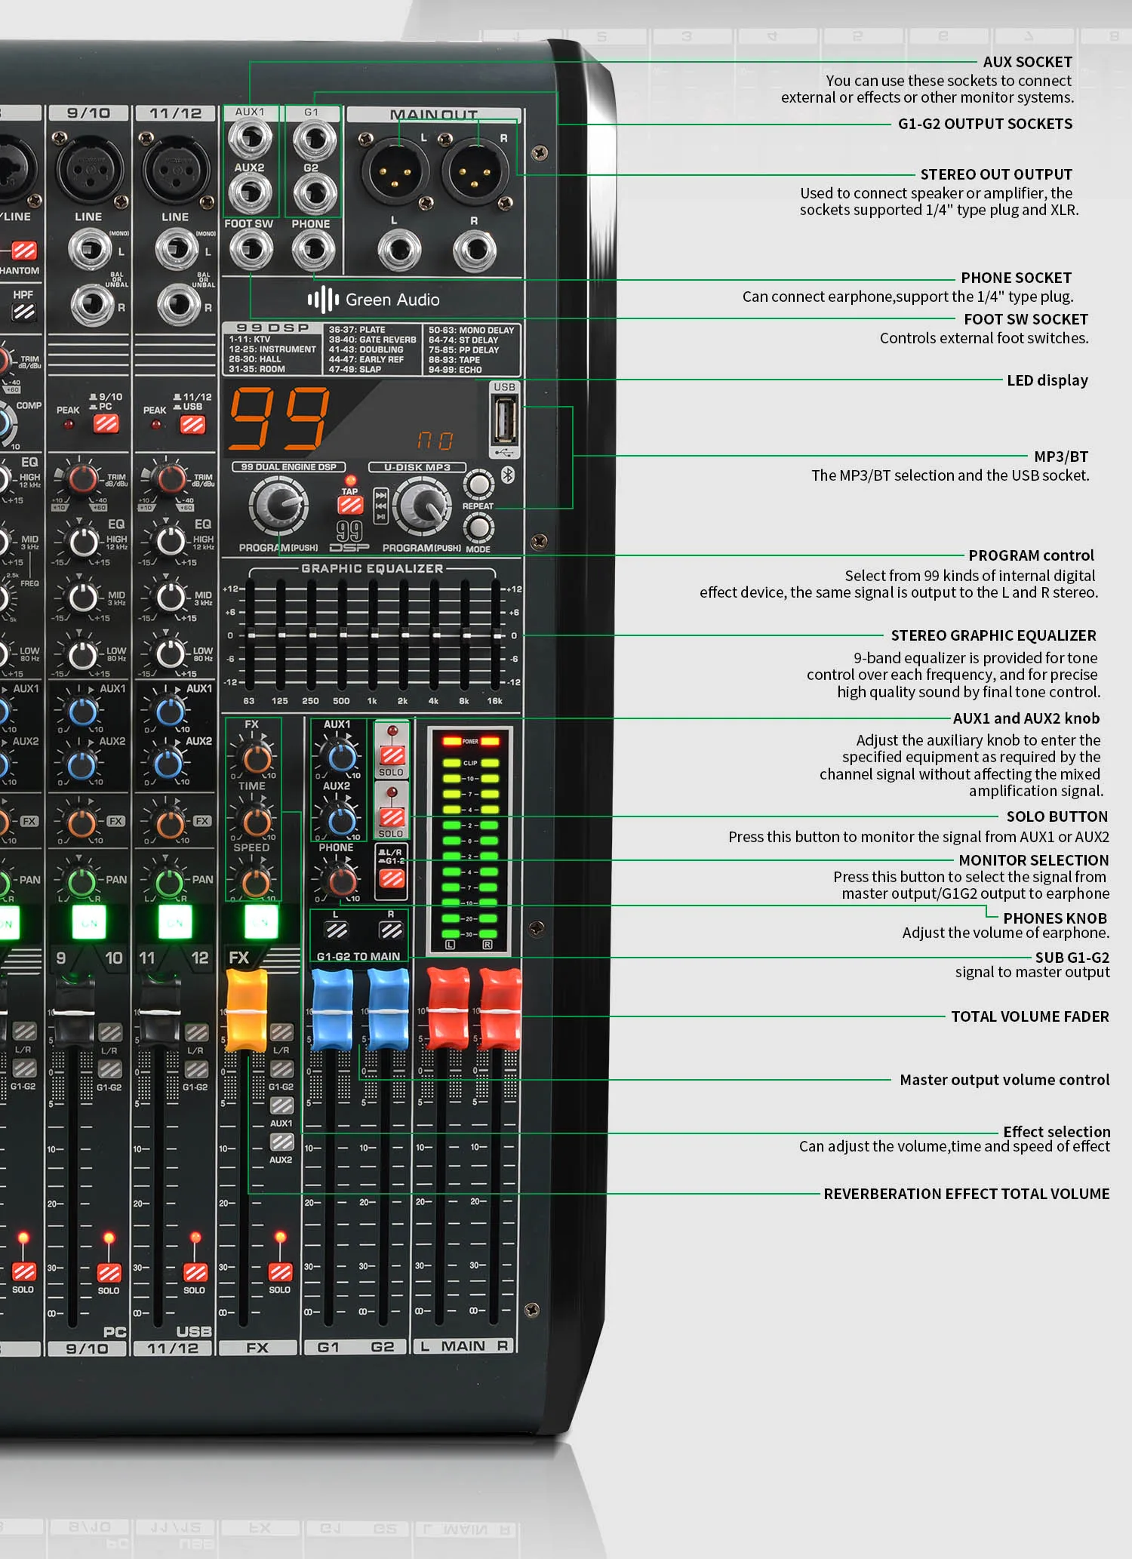Image resolution: width=1132 pixels, height=1559 pixels.
Task: Click the G2 output socket
Action: coord(314,194)
